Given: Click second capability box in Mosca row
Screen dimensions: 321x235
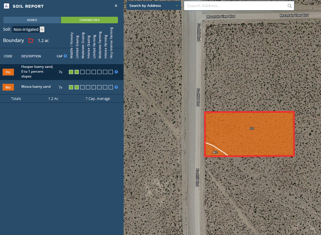Looking at the screenshot, I should [77, 87].
